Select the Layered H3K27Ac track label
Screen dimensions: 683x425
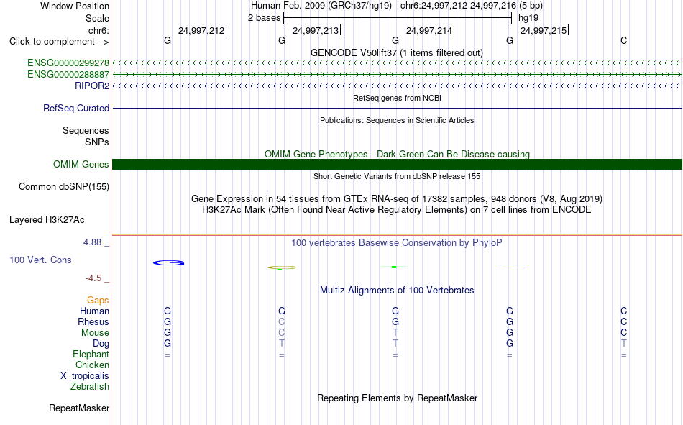(x=47, y=220)
